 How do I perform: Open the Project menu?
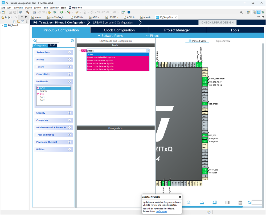pos(38,8)
